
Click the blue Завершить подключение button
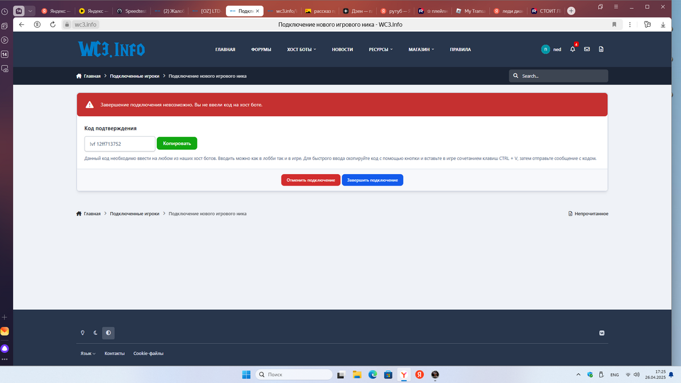click(372, 180)
